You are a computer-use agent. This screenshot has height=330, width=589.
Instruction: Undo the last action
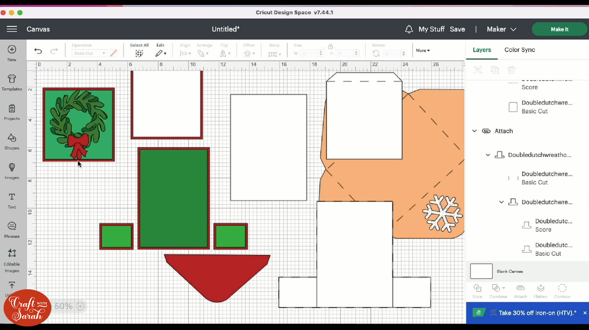tap(38, 51)
